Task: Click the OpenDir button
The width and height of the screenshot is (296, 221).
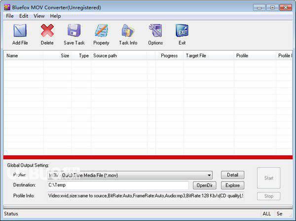Action: click(x=204, y=185)
